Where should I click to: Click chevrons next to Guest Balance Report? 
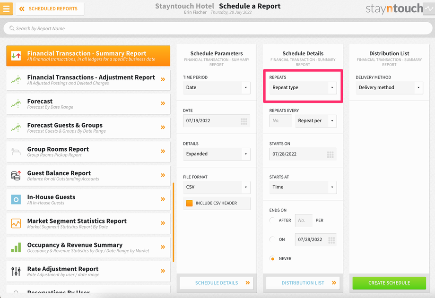pyautogui.click(x=163, y=175)
